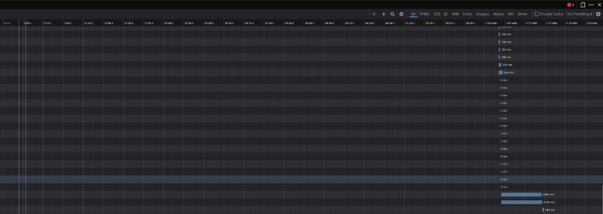This screenshot has width=603, height=214.
Task: Filter requests by HTML
Action: tap(425, 14)
